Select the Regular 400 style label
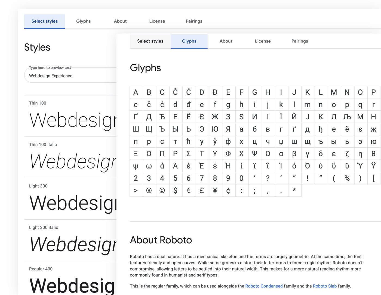 click(x=41, y=269)
